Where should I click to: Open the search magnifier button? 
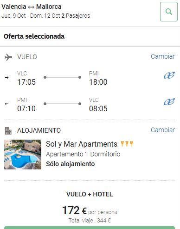(x=169, y=12)
